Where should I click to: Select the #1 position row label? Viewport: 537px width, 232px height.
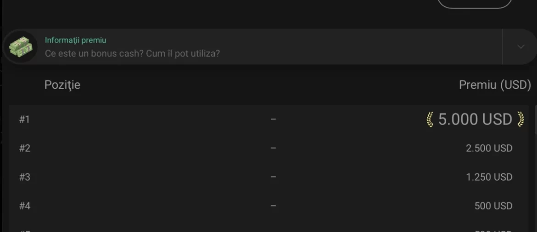25,119
